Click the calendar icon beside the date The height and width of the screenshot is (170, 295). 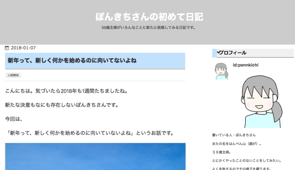[7, 48]
